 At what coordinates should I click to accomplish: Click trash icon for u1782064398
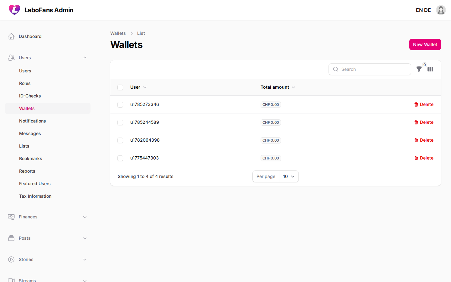(x=416, y=140)
